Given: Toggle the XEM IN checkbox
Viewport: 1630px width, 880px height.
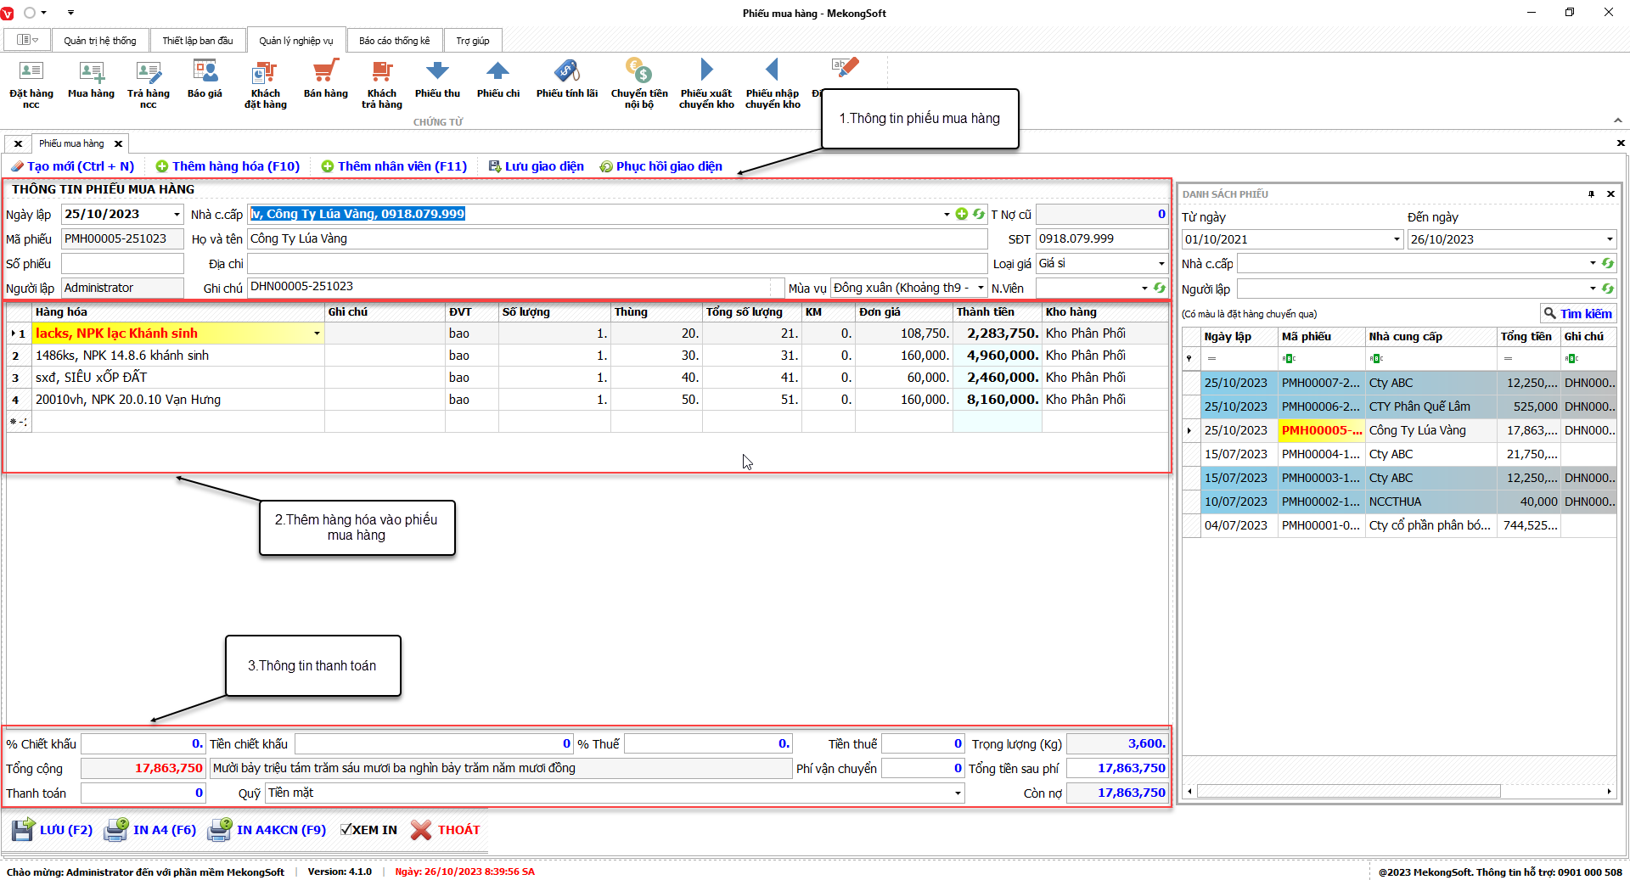Looking at the screenshot, I should [346, 830].
